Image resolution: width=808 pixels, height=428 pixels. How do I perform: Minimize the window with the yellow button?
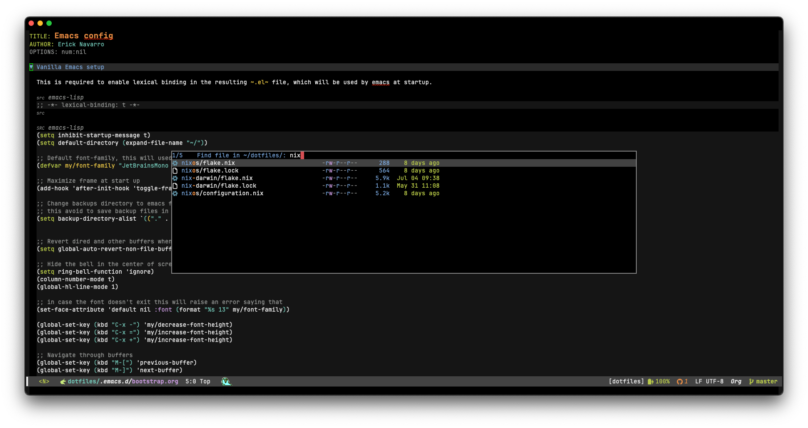point(40,23)
